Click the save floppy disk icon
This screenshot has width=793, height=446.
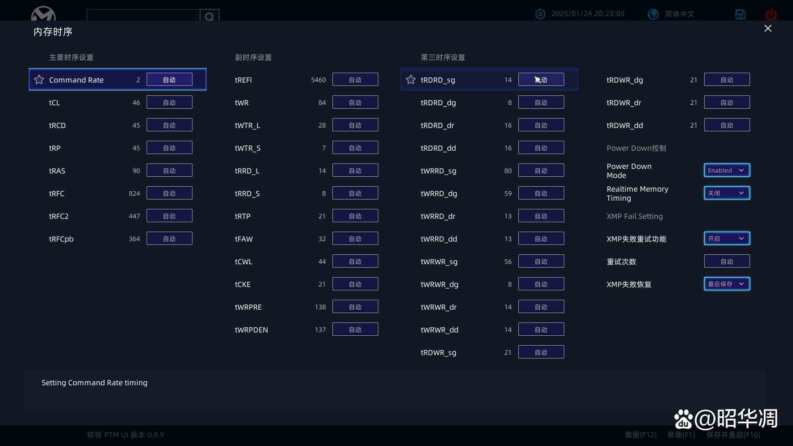point(740,14)
